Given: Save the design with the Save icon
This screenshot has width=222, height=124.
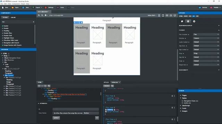Looking at the screenshot, I should (23, 8).
